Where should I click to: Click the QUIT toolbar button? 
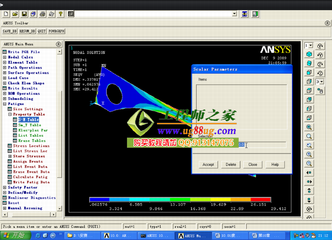(42, 31)
